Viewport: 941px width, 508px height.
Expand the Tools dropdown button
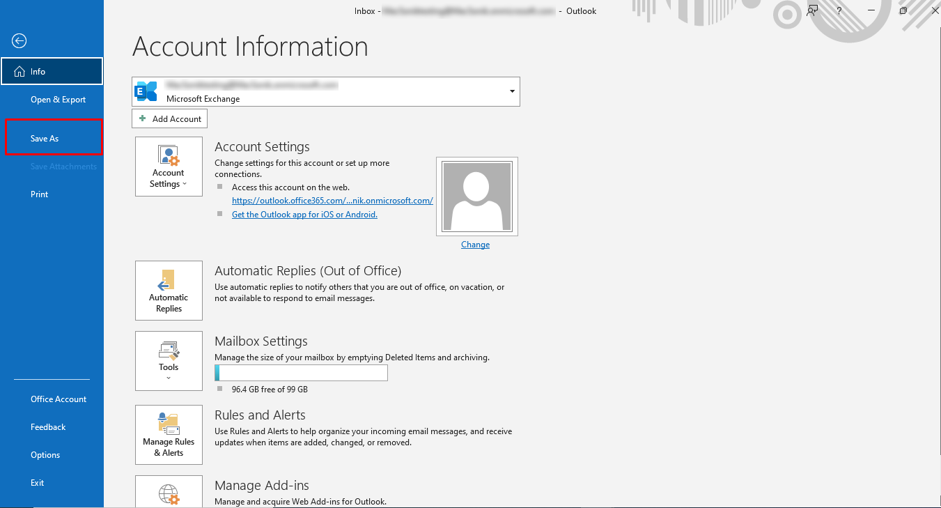pyautogui.click(x=169, y=361)
